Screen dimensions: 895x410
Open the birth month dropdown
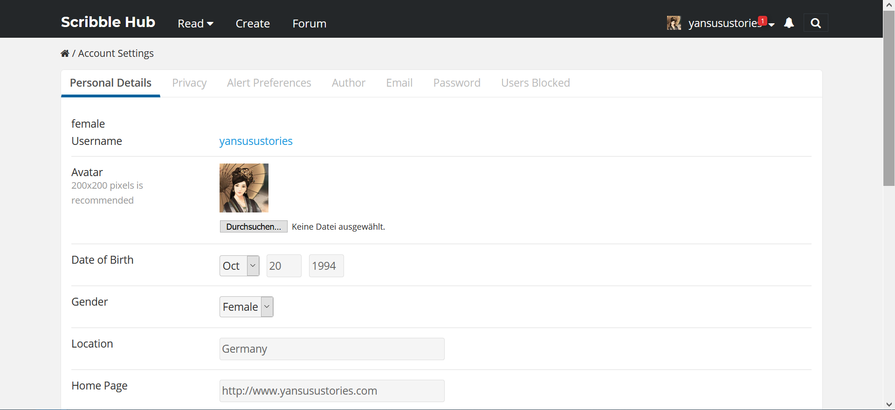click(x=239, y=266)
